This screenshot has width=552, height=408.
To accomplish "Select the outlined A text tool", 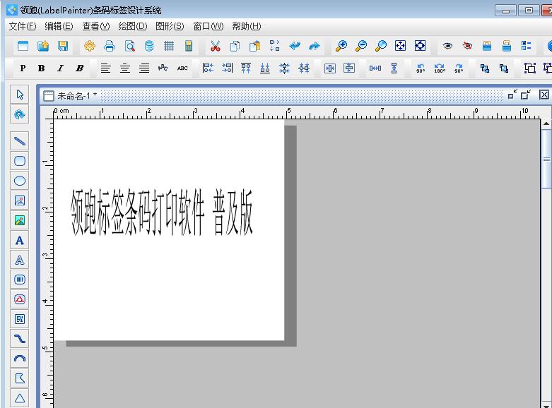I will pyautogui.click(x=20, y=260).
